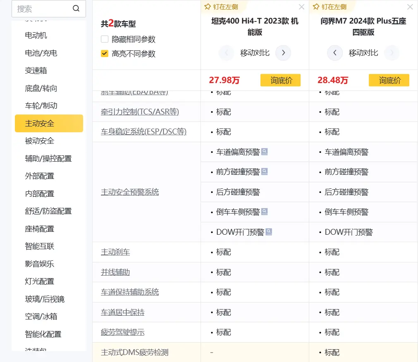The height and width of the screenshot is (362, 418).
Task: Open 外部配置 section
Action: click(x=39, y=176)
